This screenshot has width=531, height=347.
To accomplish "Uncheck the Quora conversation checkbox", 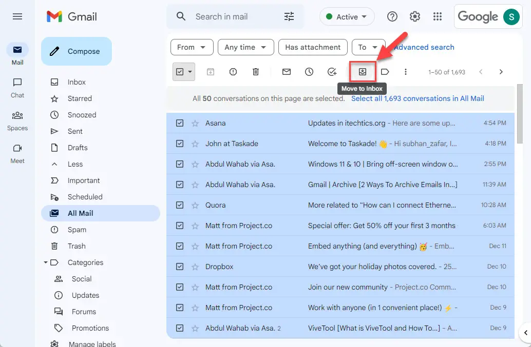I will [180, 205].
